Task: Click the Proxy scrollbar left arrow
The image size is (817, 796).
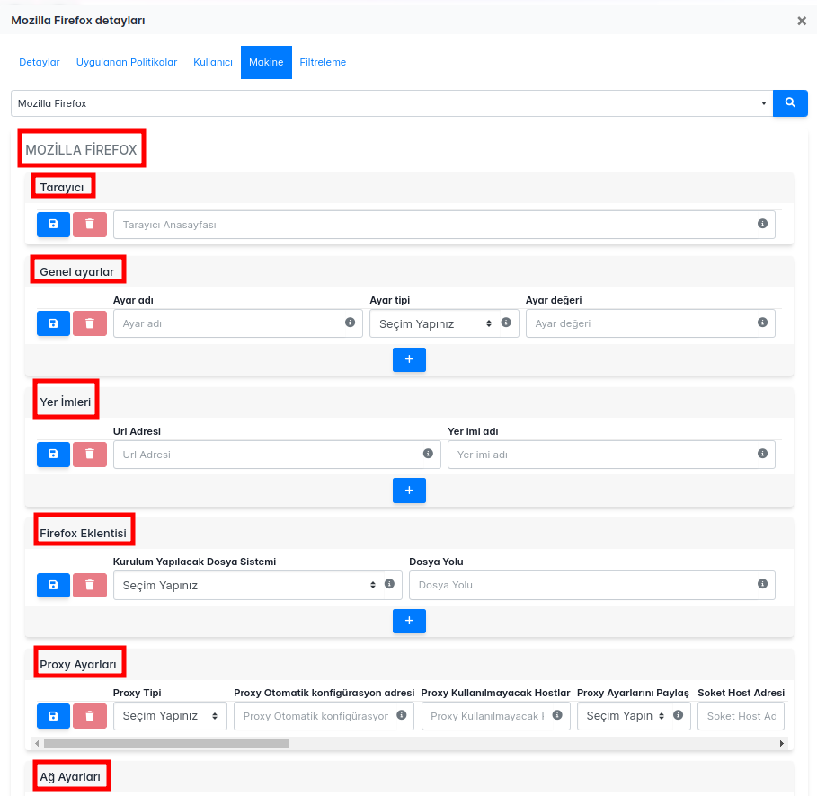Action: point(37,743)
